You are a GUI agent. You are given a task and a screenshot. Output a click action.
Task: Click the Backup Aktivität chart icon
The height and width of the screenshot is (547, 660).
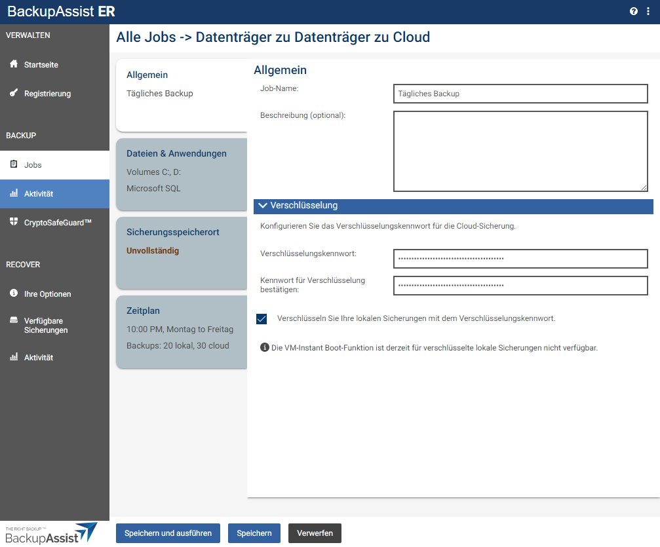click(14, 193)
